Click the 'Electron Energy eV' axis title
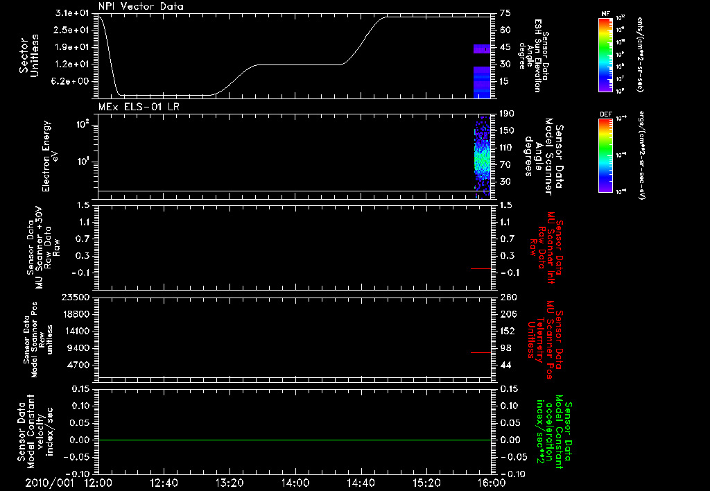This screenshot has width=710, height=491. click(x=50, y=156)
